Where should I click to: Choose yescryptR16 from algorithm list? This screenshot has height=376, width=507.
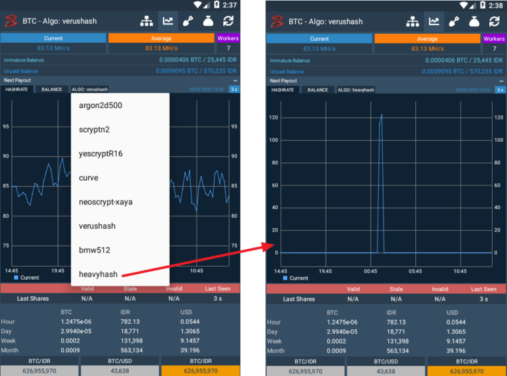[x=120, y=154]
